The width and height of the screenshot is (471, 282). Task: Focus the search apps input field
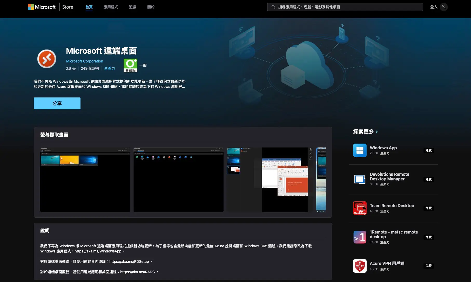[345, 7]
